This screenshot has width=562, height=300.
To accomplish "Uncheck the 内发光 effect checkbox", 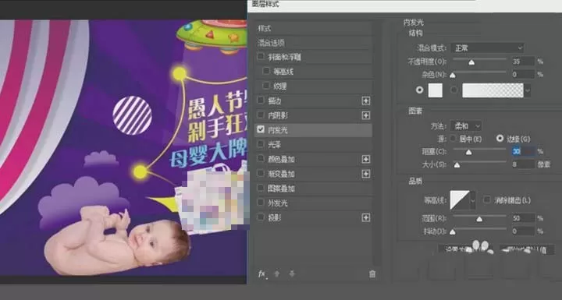I will click(261, 129).
